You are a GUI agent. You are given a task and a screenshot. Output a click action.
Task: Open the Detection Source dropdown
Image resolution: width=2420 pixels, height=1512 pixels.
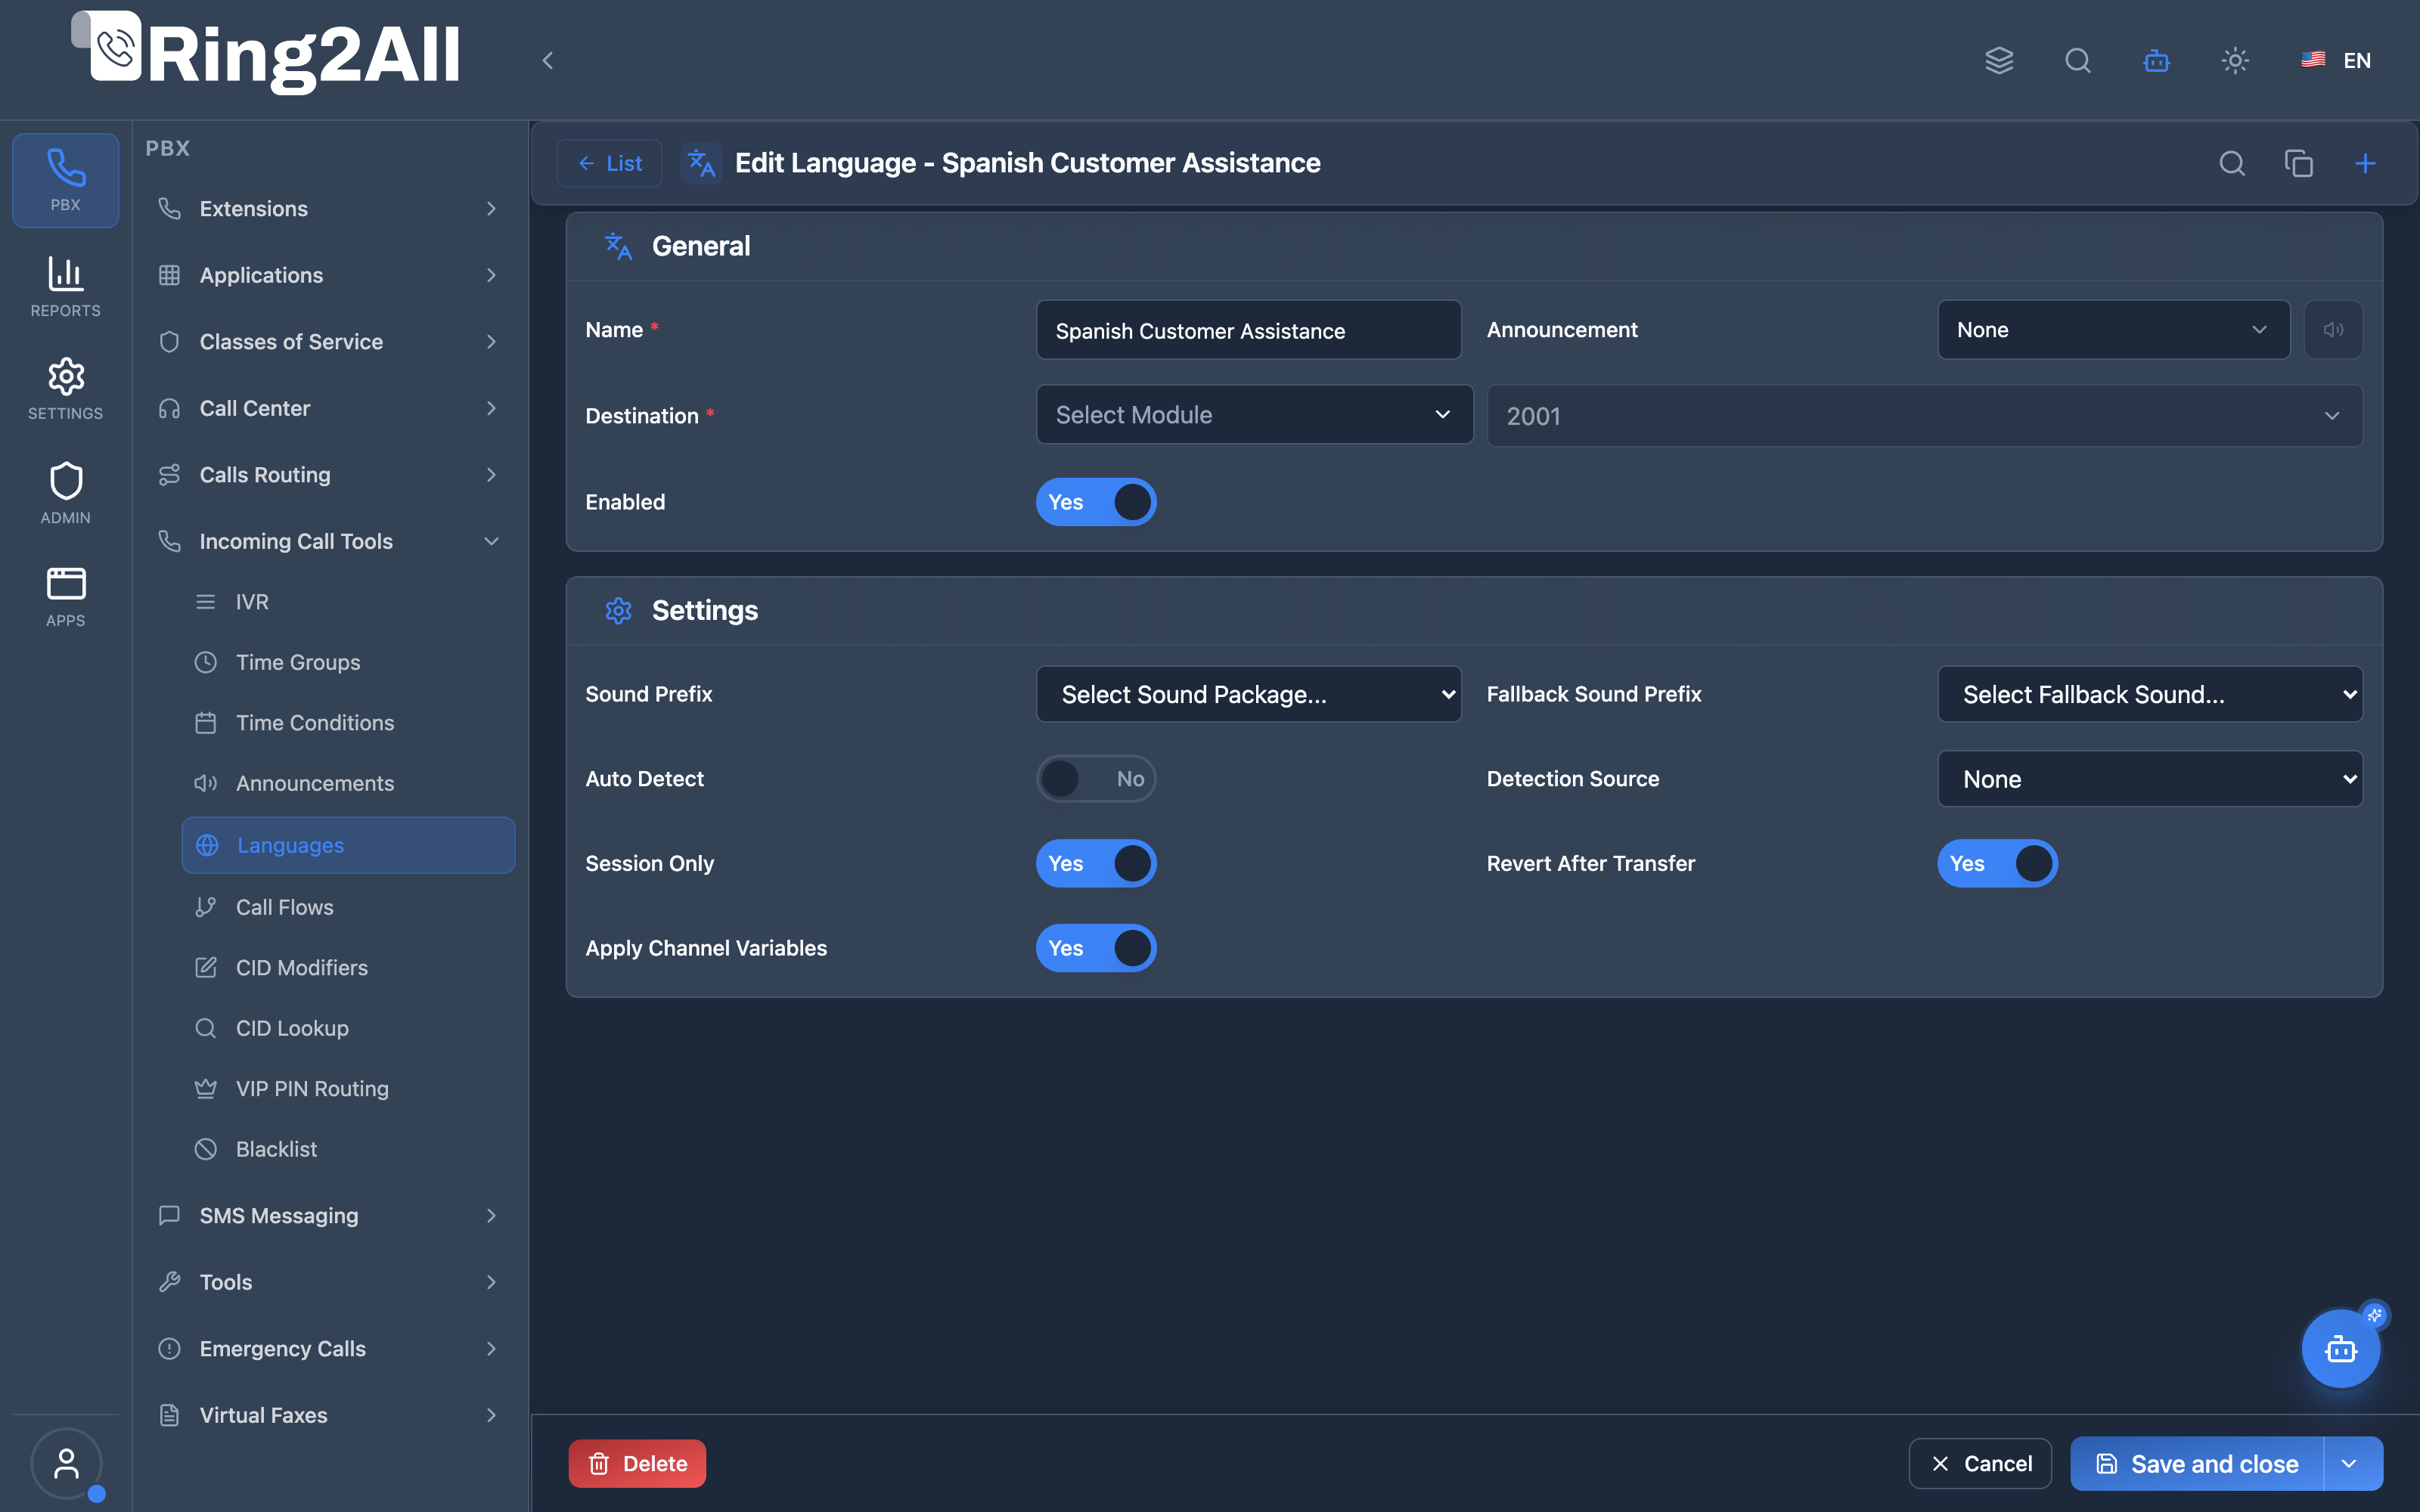pyautogui.click(x=2150, y=779)
